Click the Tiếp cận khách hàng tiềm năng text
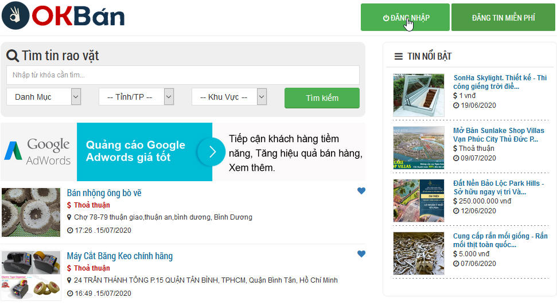The image size is (557, 305). point(295,153)
